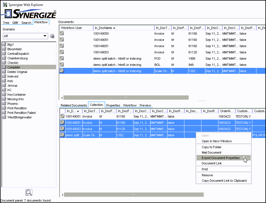Click the magnifying glass search icon
266x203 pixels.
click(29, 192)
